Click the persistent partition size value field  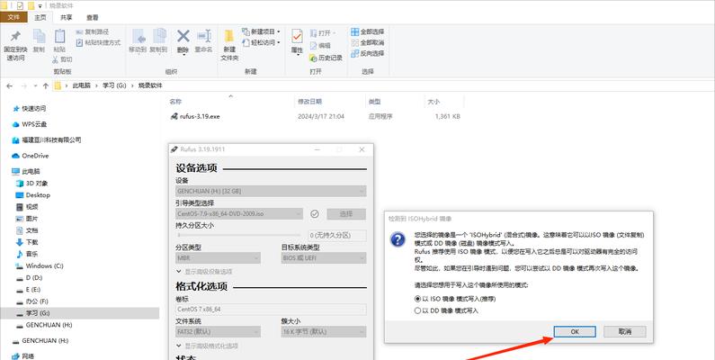pos(337,236)
